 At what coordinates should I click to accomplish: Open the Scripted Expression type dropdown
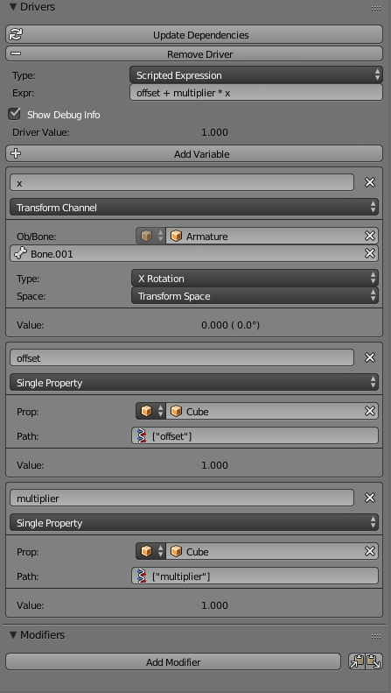pos(256,75)
